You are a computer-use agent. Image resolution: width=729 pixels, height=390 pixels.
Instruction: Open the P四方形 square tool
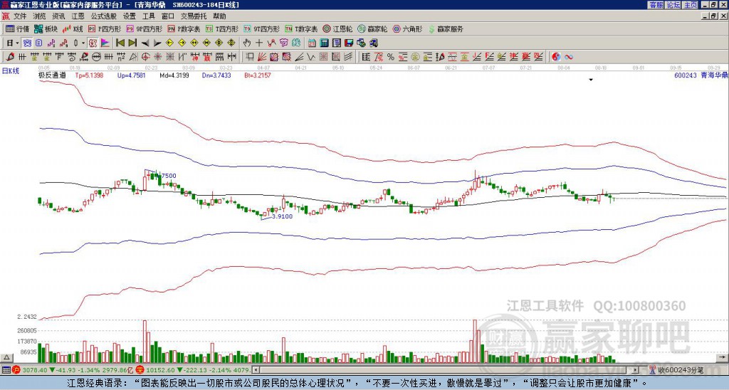pyautogui.click(x=105, y=28)
